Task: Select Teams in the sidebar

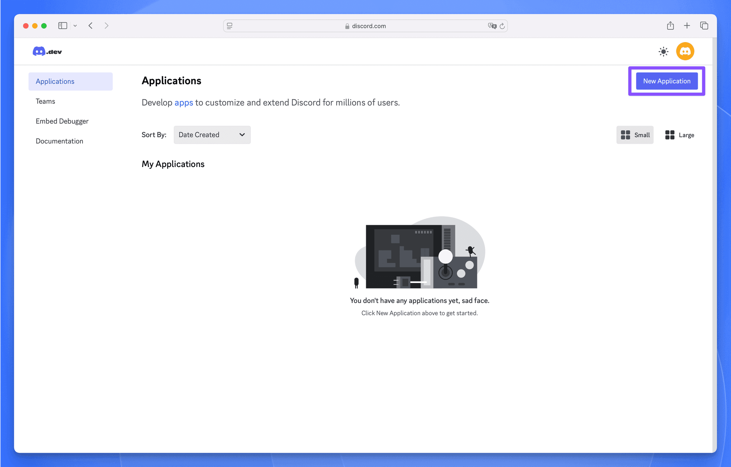Action: point(45,101)
